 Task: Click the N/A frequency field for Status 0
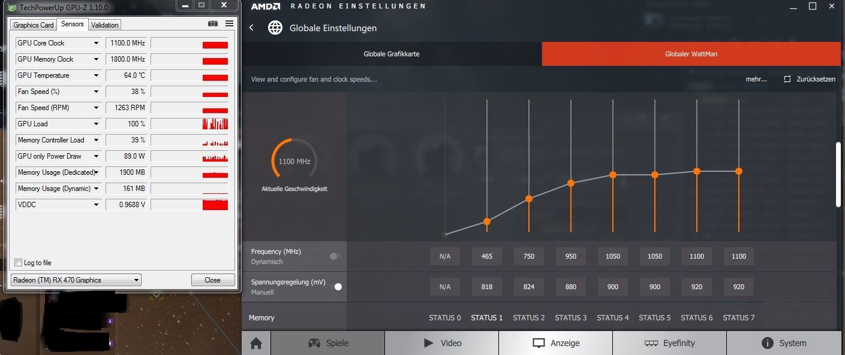click(x=445, y=256)
